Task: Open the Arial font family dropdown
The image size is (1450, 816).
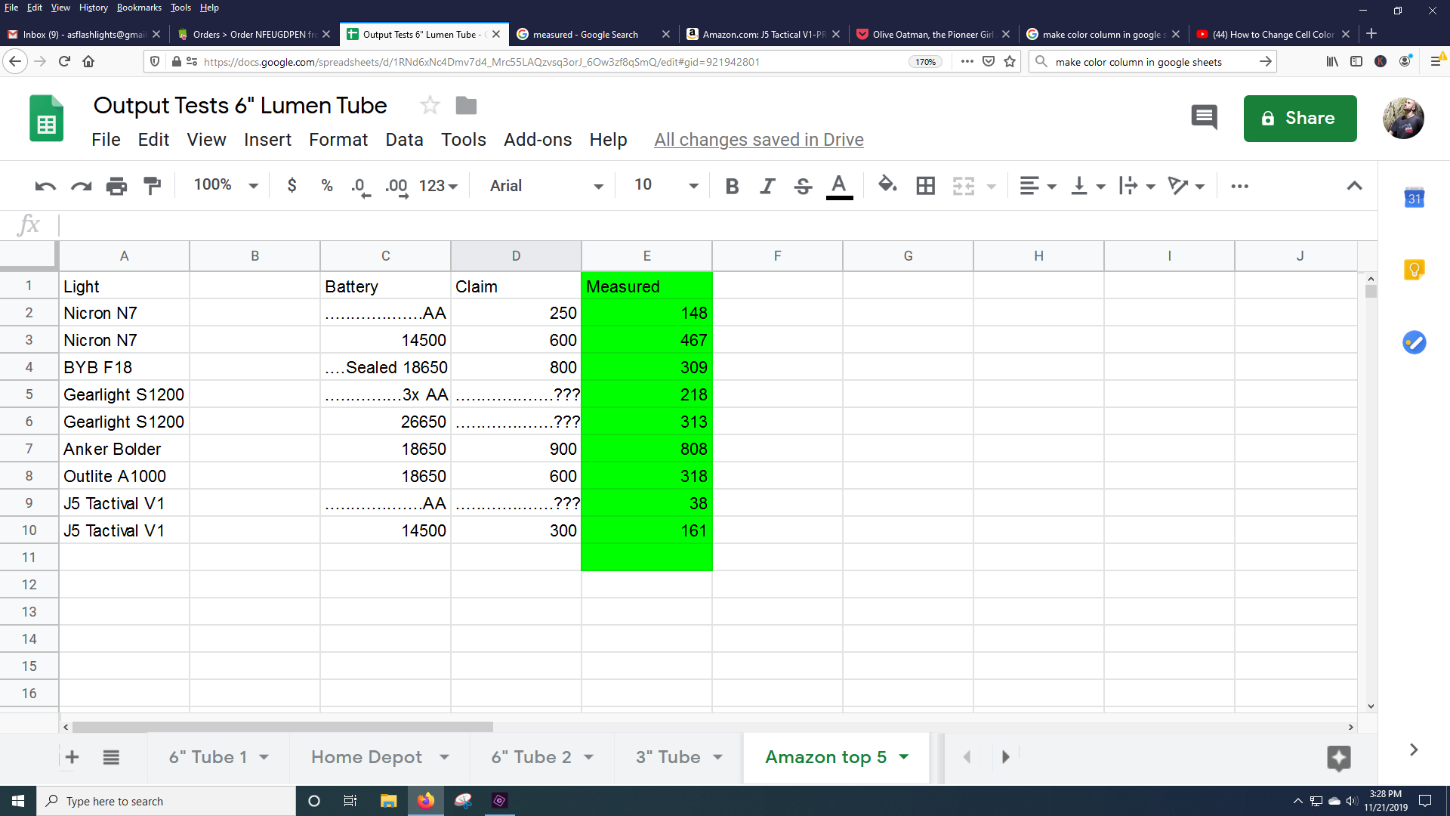Action: [x=546, y=186]
